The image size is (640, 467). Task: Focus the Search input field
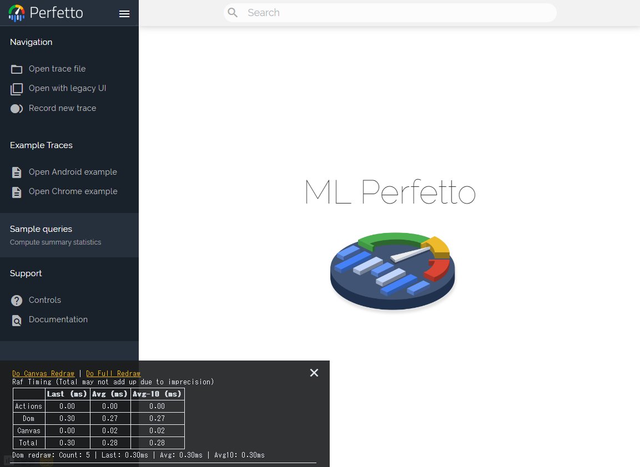tap(390, 13)
